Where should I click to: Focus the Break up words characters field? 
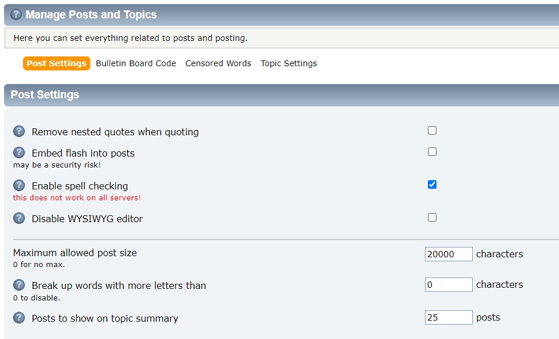pos(449,284)
